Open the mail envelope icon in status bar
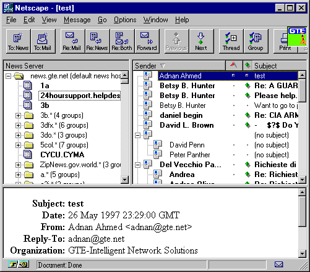Screen dimensions: 310x272 278,265
